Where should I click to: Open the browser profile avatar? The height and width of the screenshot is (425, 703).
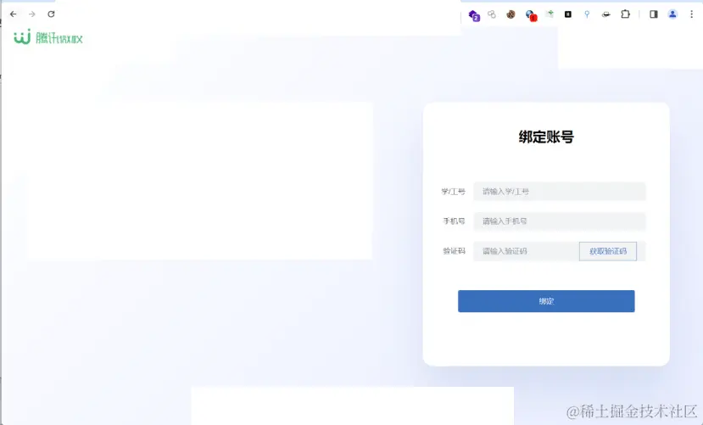tap(672, 14)
